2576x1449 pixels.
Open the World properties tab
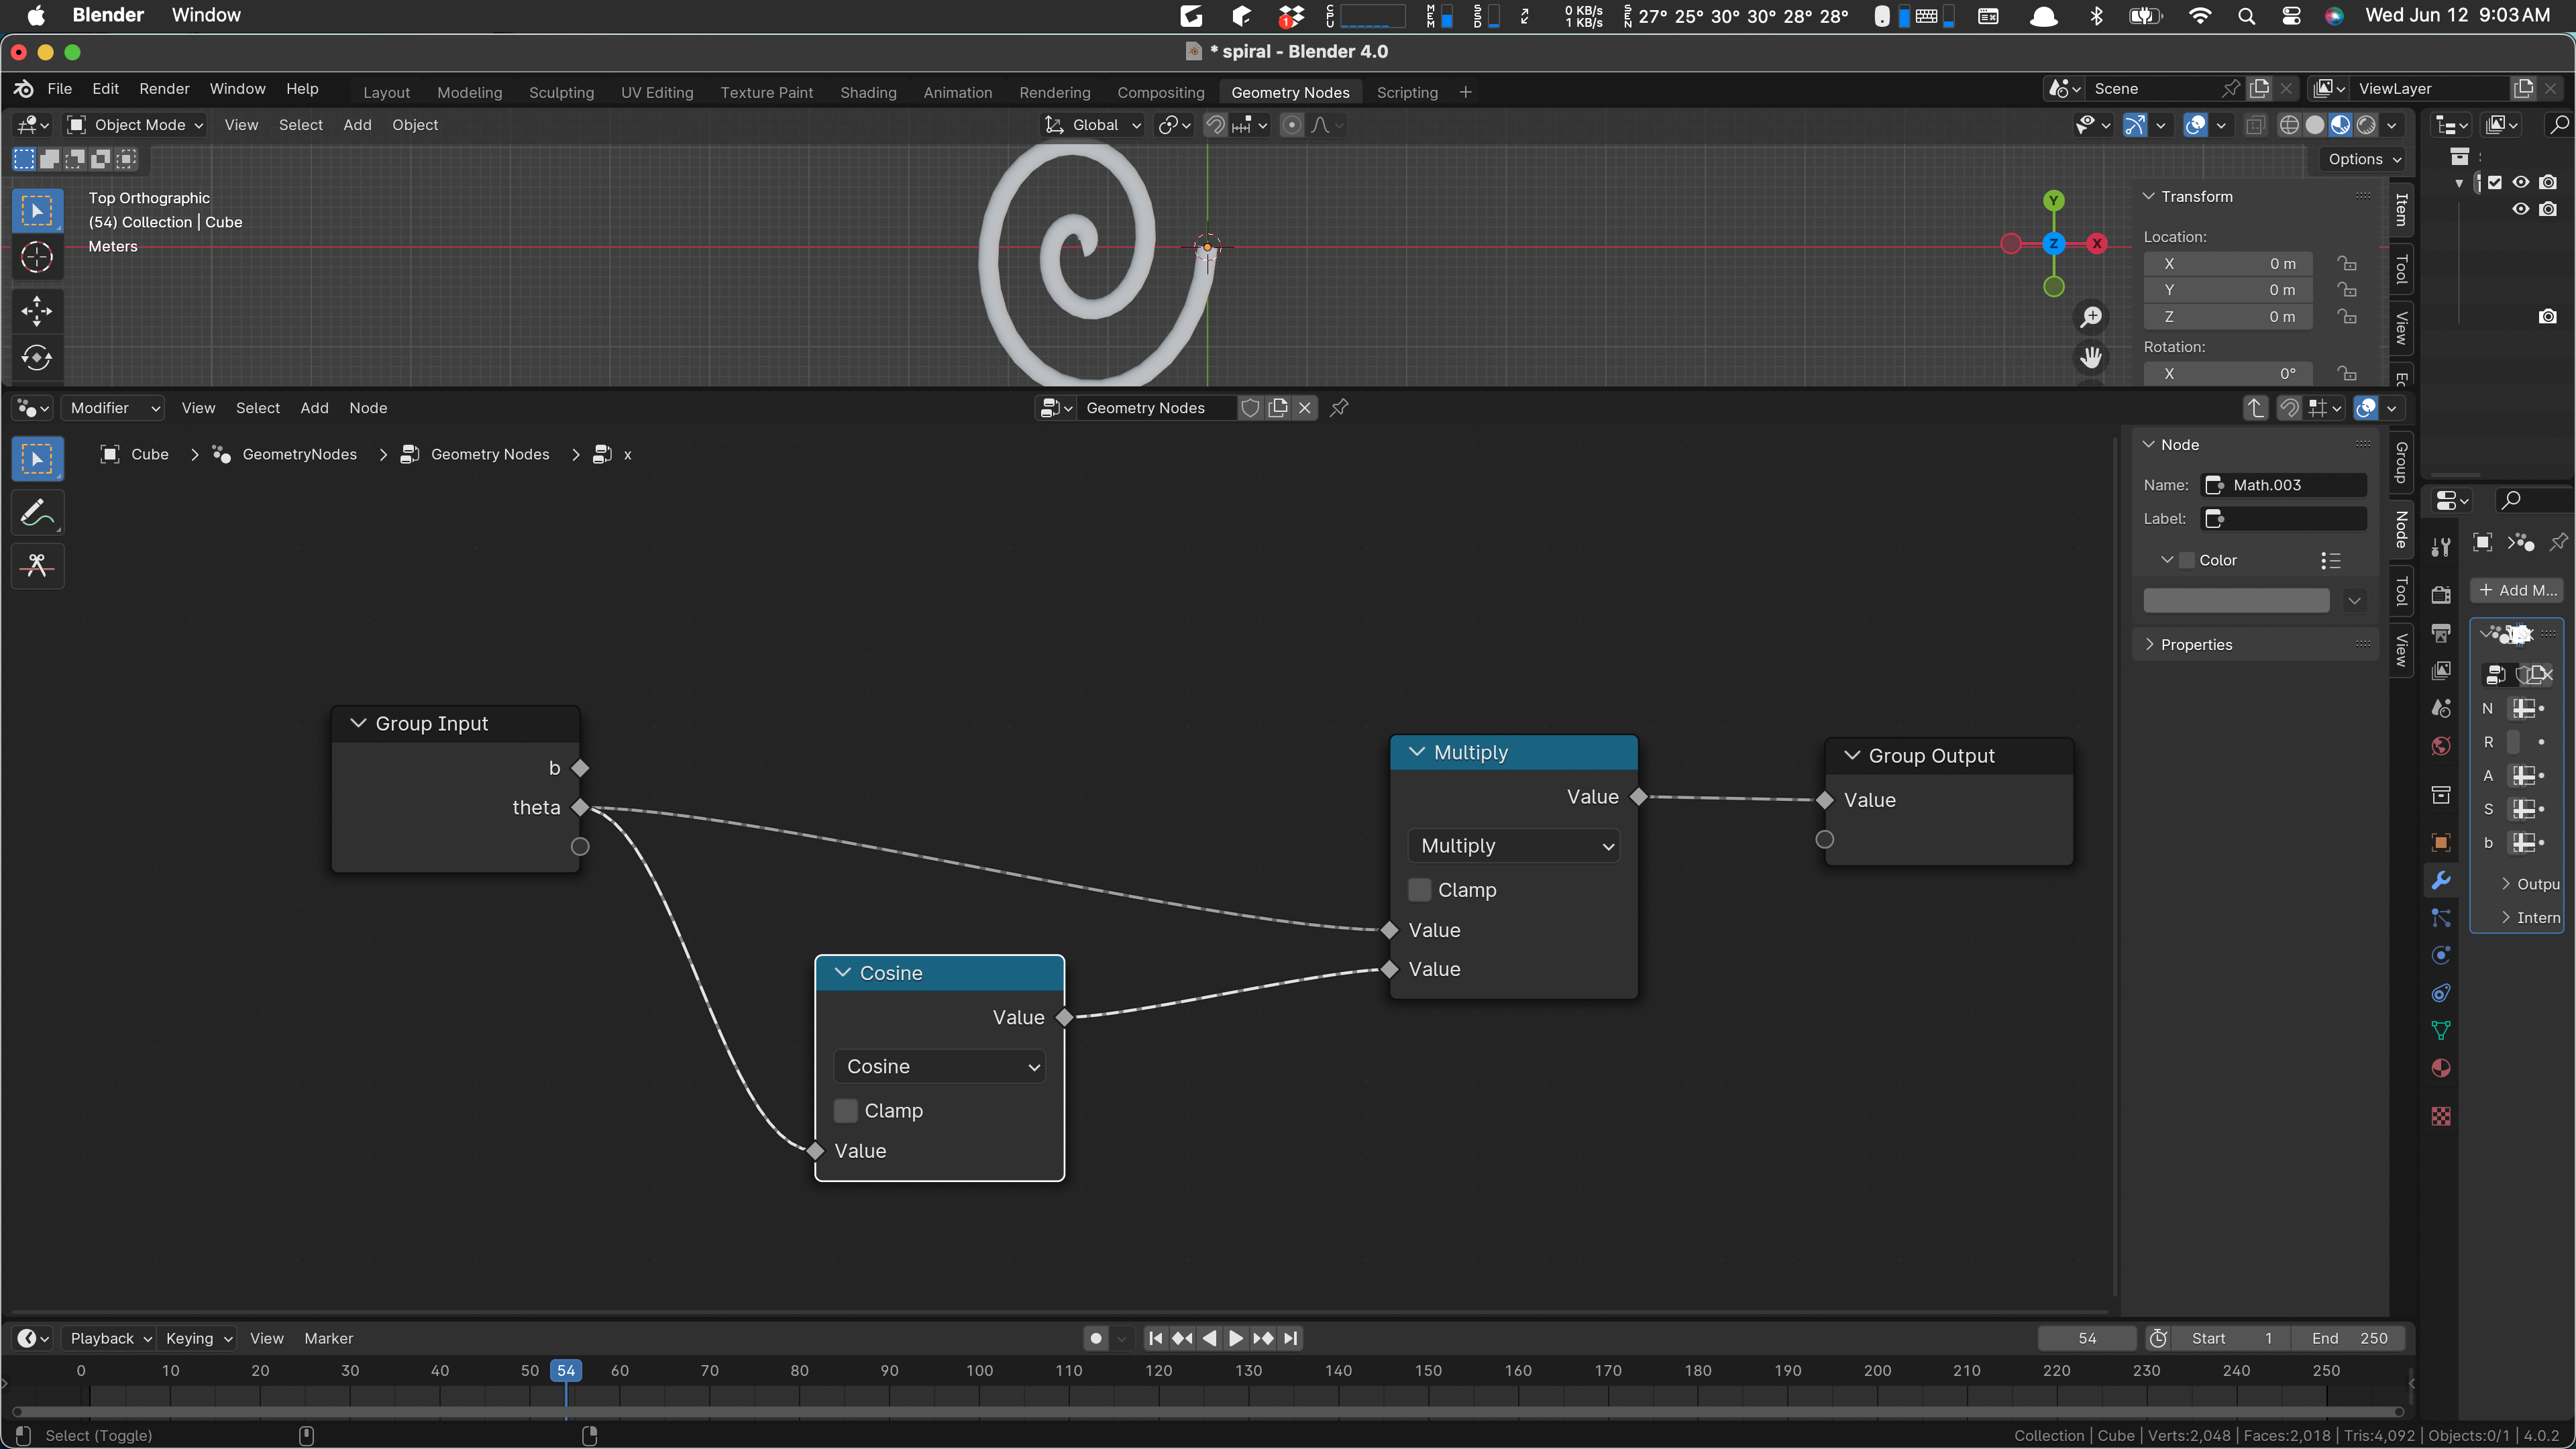(2440, 746)
